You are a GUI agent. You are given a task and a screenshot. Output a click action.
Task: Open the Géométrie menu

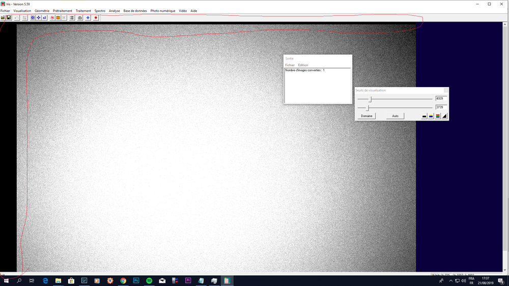pos(42,11)
